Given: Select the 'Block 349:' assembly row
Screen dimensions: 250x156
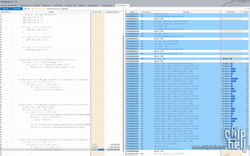Looking at the screenshot, I should (187, 61).
